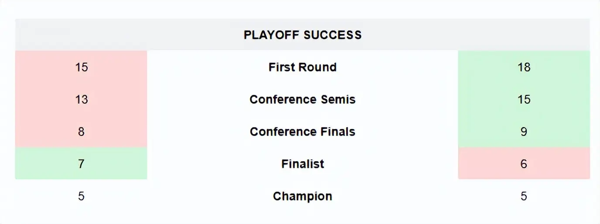Select the First Round row label
This screenshot has width=600, height=224.
coord(303,67)
